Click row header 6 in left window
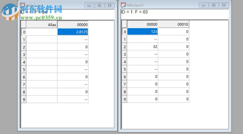Viewport: 243px width, 134px height. [x=24, y=77]
